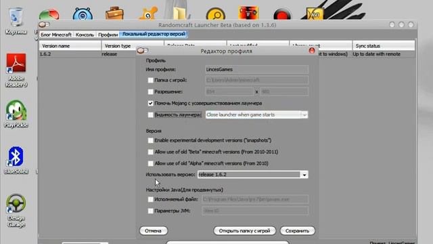The image size is (433, 244).
Task: Click the Java executable path field
Action: (x=255, y=199)
